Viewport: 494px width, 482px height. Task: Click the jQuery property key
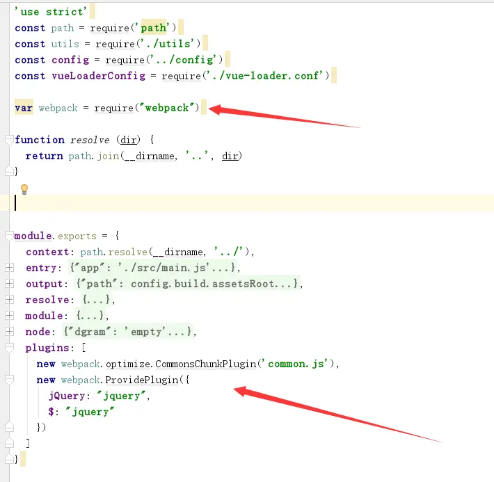coord(67,396)
